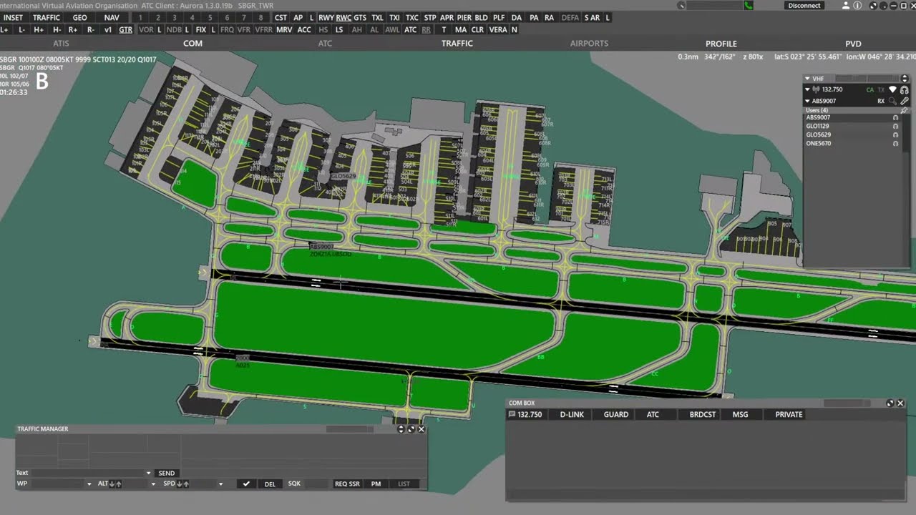This screenshot has height=515, width=916.
Task: Click Traffic Manager detach window icon
Action: coord(411,429)
